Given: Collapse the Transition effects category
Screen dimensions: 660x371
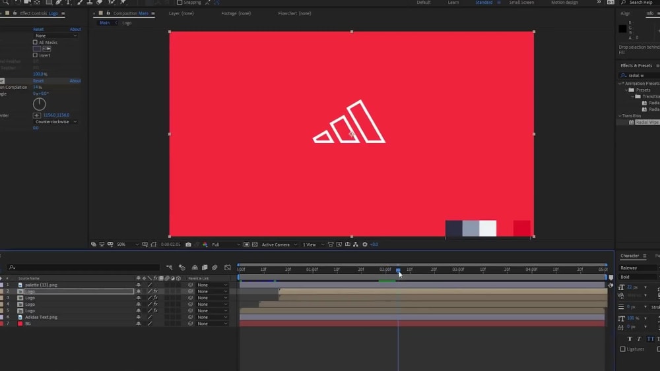Looking at the screenshot, I should (x=620, y=116).
